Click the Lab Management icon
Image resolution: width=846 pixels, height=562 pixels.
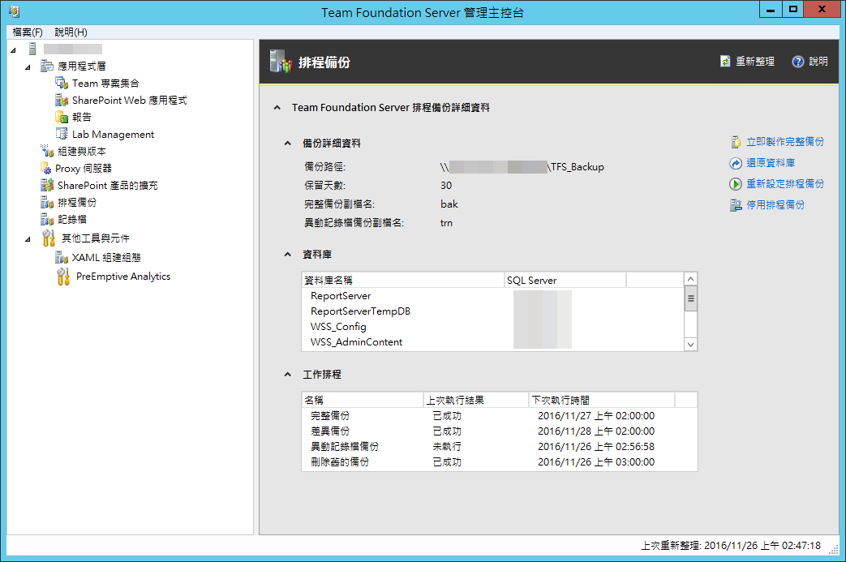pos(62,134)
